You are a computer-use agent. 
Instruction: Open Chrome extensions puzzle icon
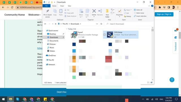pos(160,7)
